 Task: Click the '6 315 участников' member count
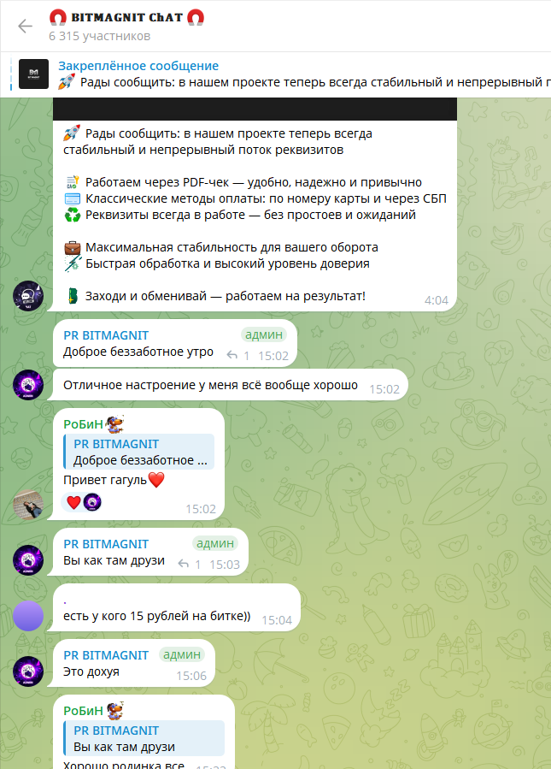click(x=99, y=36)
